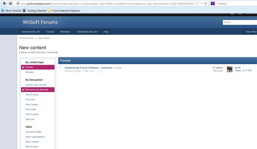257x149 pixels.
Task: Bookmark this page with the star icon
Action: (x=197, y=3)
